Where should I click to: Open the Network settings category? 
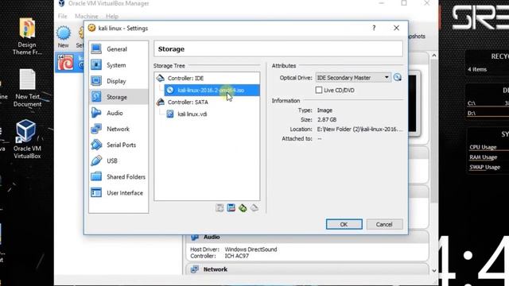tap(119, 129)
